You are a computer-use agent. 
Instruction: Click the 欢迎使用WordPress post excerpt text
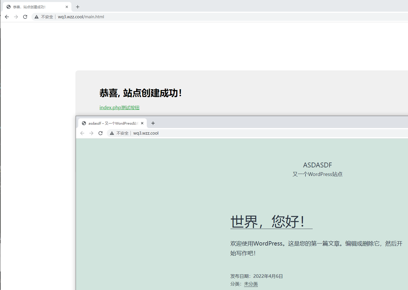click(x=316, y=248)
